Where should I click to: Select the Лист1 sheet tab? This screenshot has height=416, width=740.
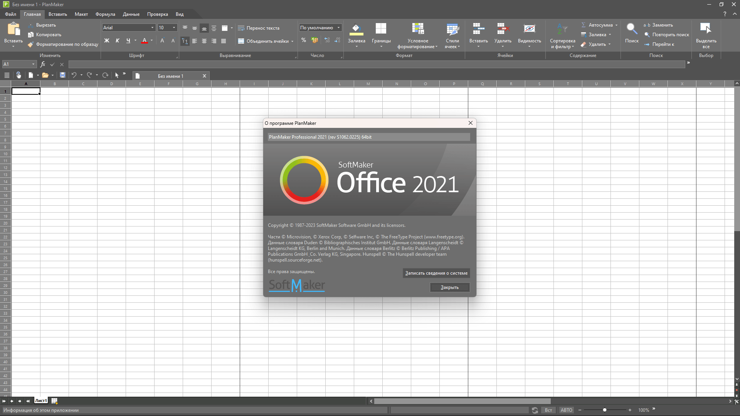point(41,401)
